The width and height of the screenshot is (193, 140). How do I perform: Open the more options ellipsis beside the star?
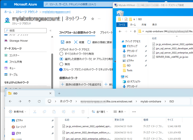pyautogui.click(x=99, y=19)
